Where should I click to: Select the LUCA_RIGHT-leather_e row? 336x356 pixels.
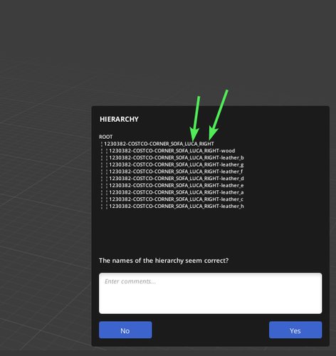coord(177,185)
